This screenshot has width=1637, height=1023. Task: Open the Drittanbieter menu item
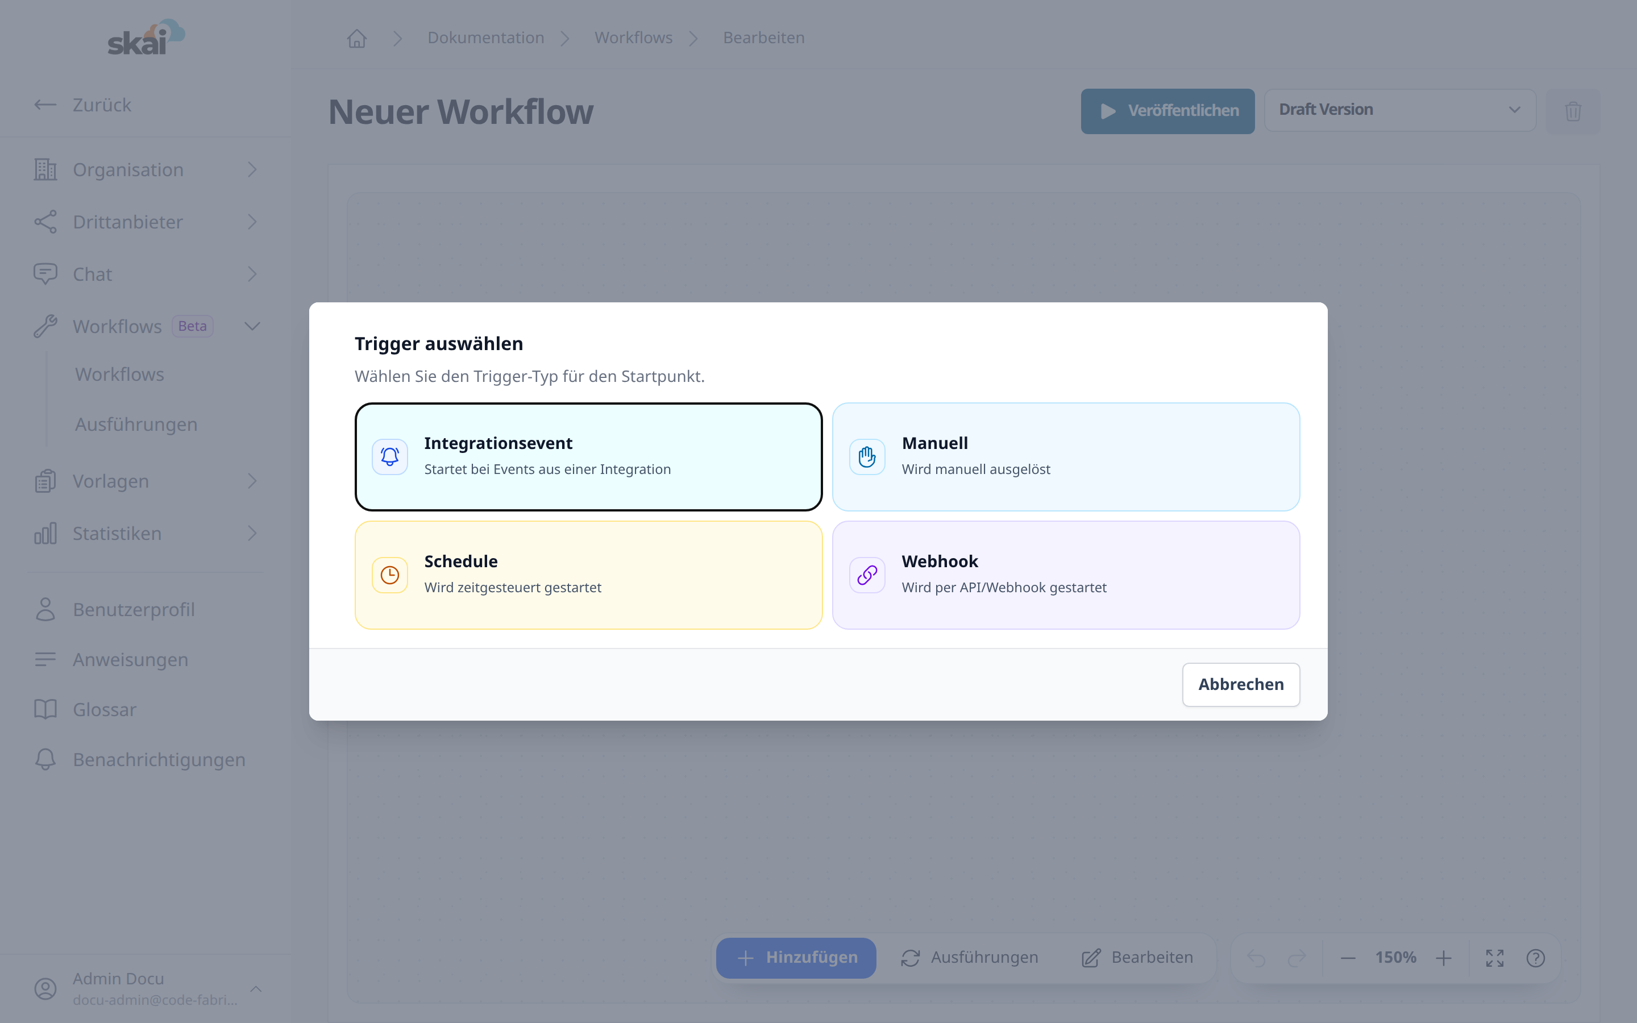point(146,222)
